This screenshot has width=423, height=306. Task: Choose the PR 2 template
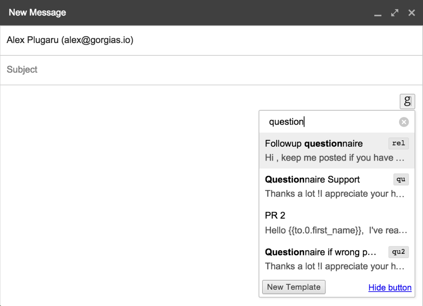(337, 222)
